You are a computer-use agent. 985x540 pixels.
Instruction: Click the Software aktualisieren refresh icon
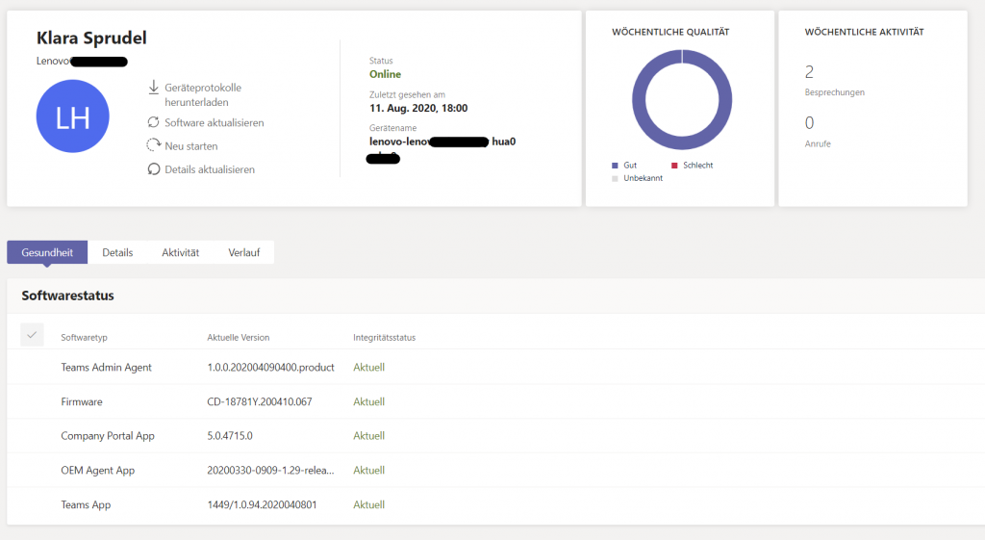(153, 122)
